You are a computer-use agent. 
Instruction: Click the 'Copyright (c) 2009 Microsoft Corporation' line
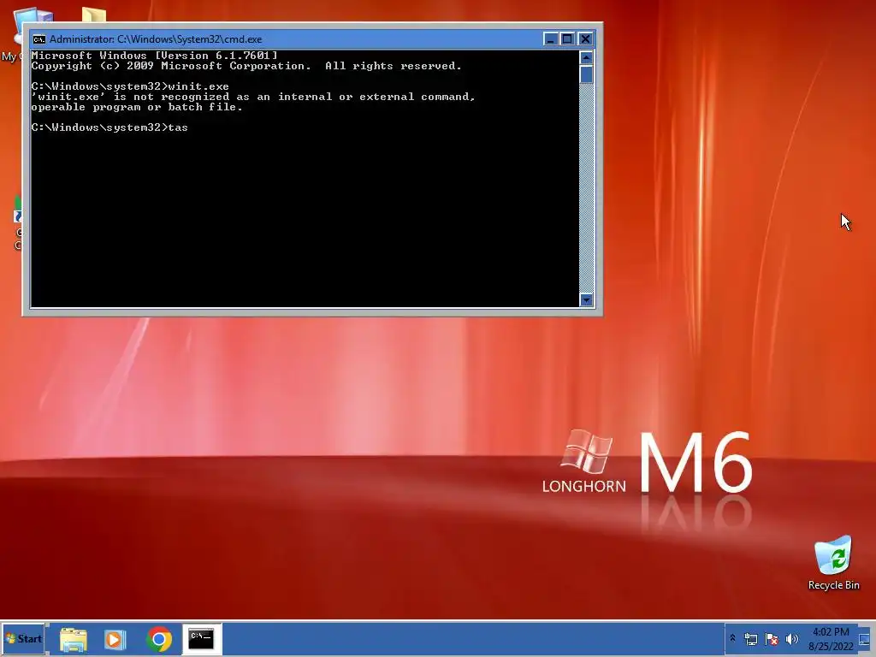coord(246,66)
